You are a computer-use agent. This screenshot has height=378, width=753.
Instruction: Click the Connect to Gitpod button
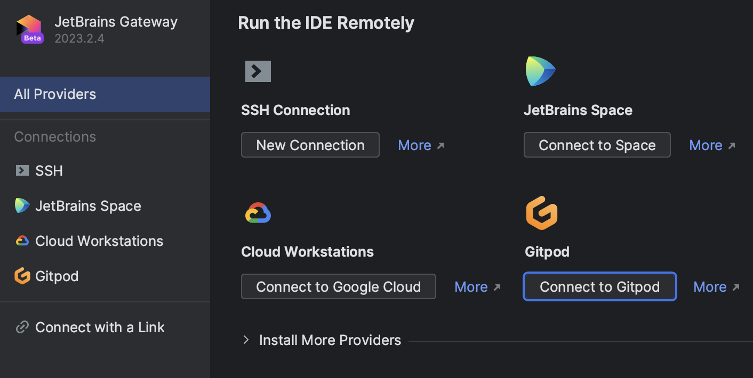click(x=599, y=286)
